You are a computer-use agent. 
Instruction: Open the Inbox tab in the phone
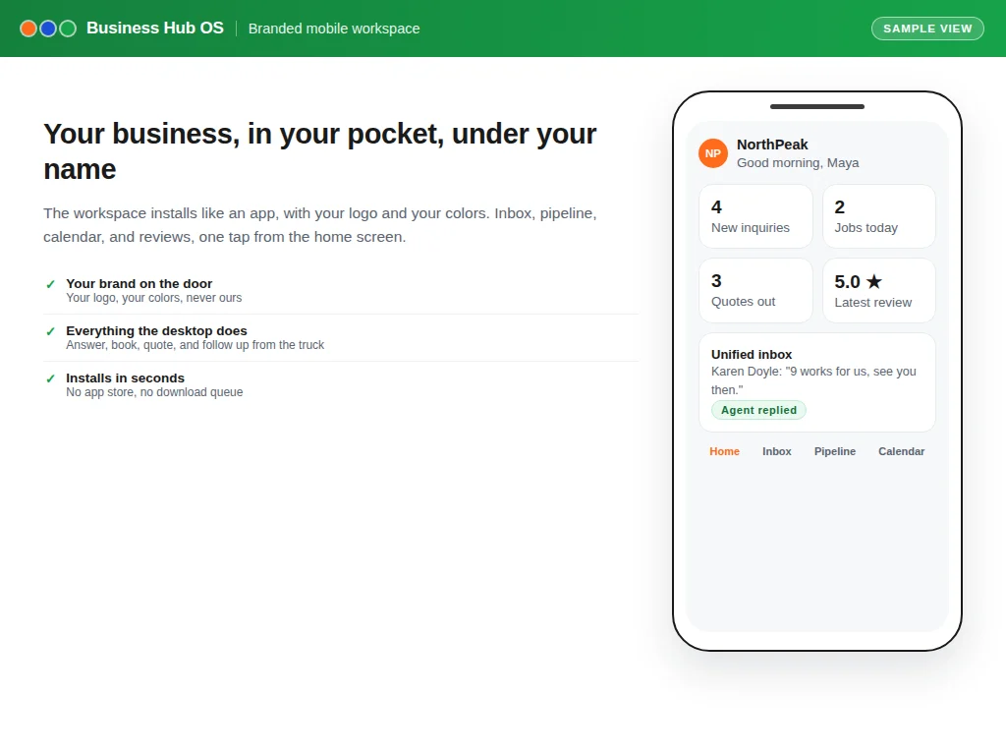(x=776, y=451)
